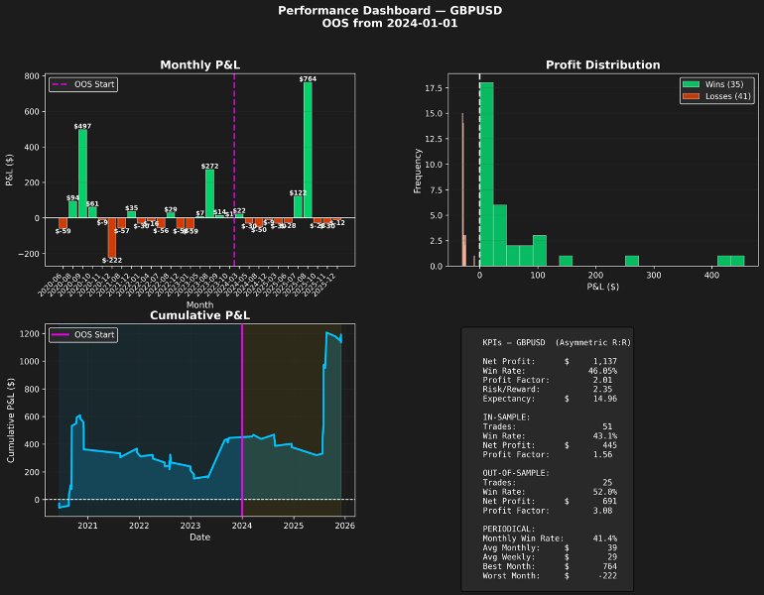Image resolution: width=764 pixels, height=595 pixels.
Task: Click the Profit Distribution chart title
Action: pyautogui.click(x=602, y=64)
